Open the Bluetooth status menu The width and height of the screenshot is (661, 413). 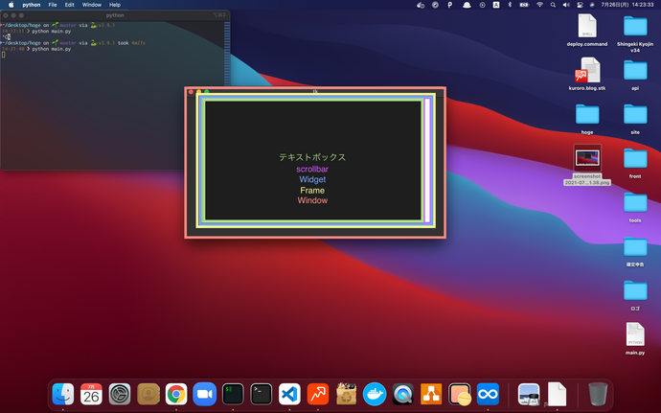(510, 5)
